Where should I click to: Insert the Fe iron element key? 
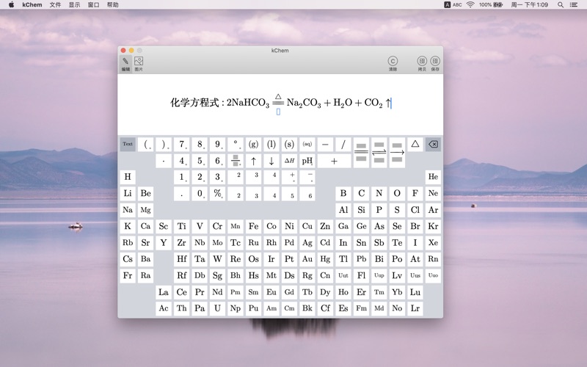253,226
